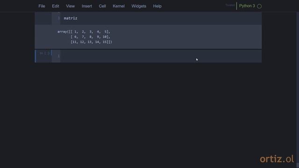
Task: Click the 'In [ ]:' prompt of empty cell
Action: tap(45, 53)
